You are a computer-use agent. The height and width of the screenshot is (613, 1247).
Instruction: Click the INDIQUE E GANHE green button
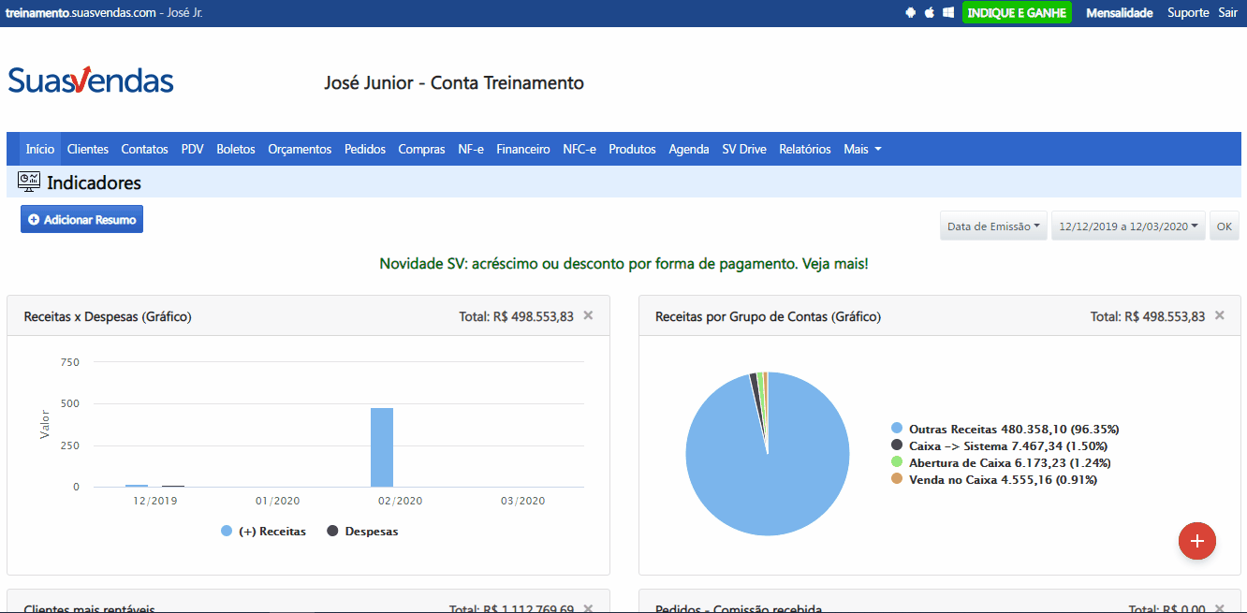coord(1017,13)
